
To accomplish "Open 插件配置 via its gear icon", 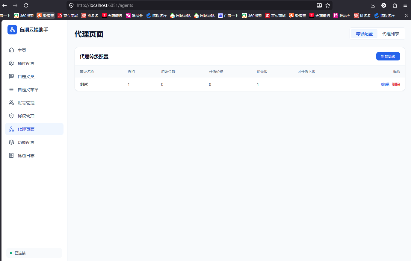I will [11, 63].
